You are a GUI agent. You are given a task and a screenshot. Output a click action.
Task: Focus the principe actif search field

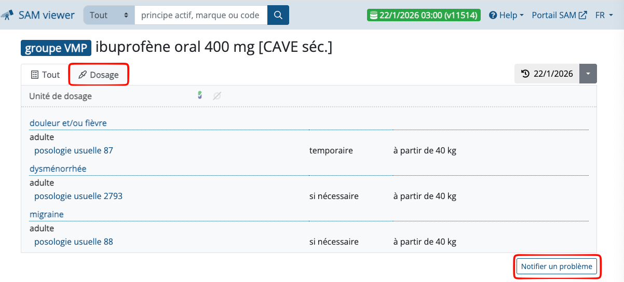[x=200, y=15]
